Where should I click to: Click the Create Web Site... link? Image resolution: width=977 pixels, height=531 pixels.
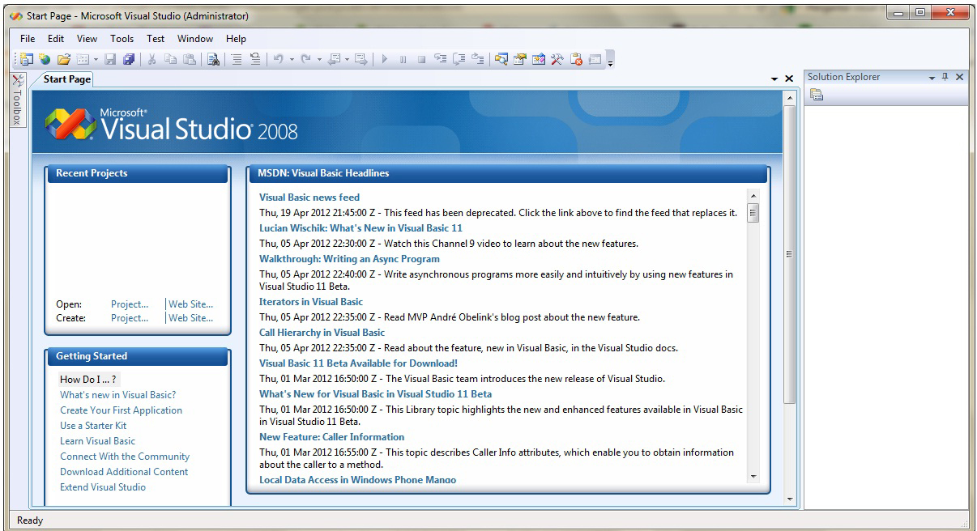pos(190,318)
